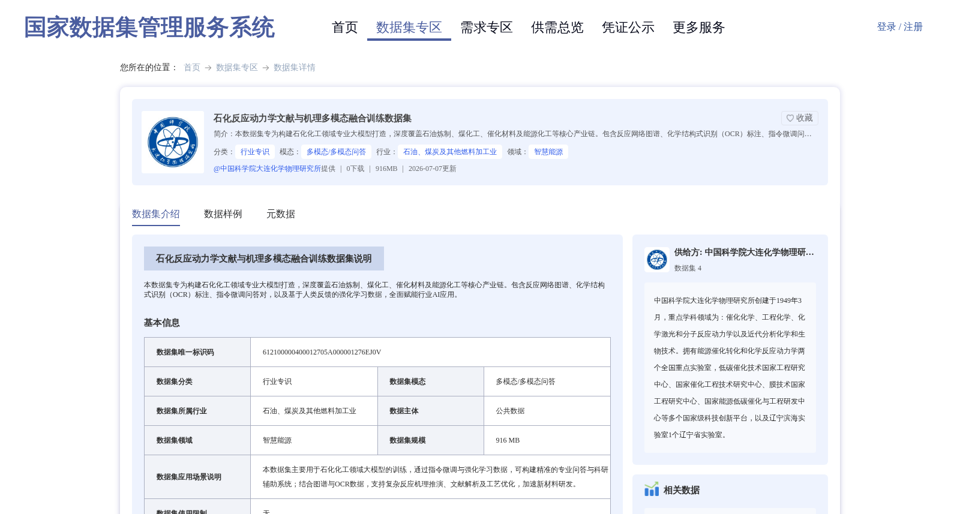The width and height of the screenshot is (960, 514).
Task: Click the 916 MB value in the table
Action: click(508, 440)
